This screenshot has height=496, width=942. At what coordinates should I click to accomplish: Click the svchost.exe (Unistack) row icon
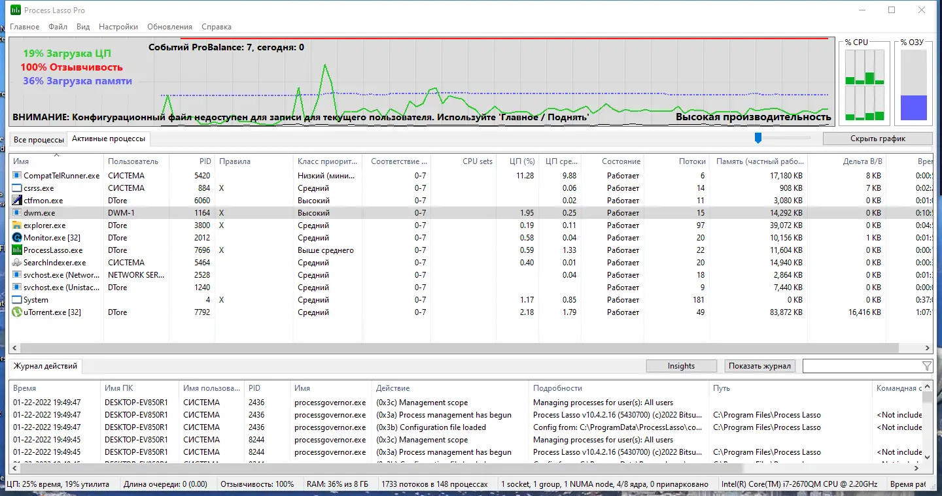pos(17,287)
